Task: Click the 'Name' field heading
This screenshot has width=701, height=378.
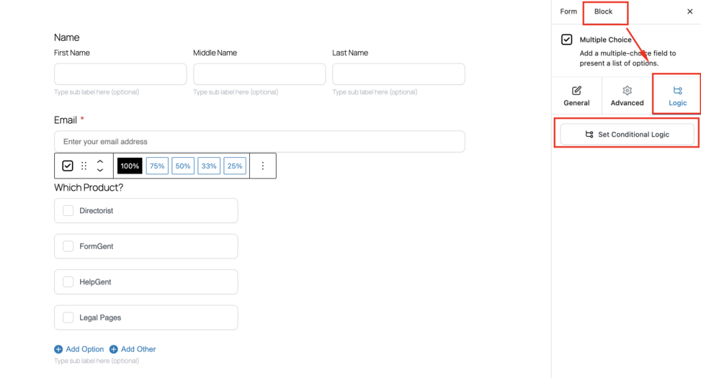Action: [66, 38]
